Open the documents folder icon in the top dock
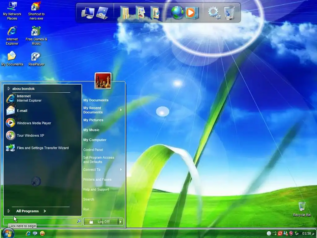Image resolution: width=317 pixels, height=238 pixels. pyautogui.click(x=124, y=13)
